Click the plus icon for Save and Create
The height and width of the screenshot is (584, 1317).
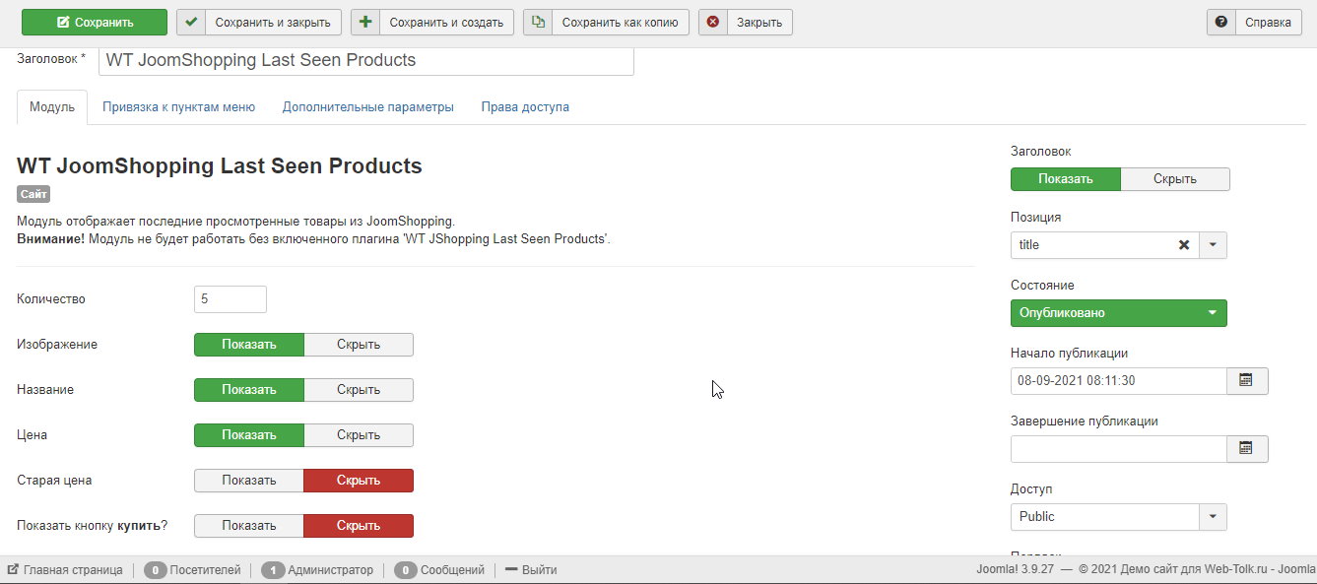point(365,22)
